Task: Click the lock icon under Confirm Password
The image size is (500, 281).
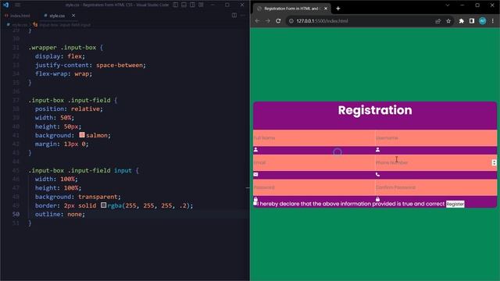Action: click(x=377, y=199)
